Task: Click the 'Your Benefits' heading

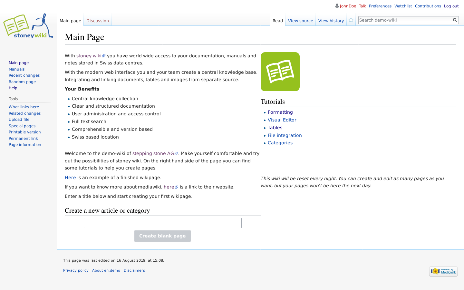Action: pos(82,89)
